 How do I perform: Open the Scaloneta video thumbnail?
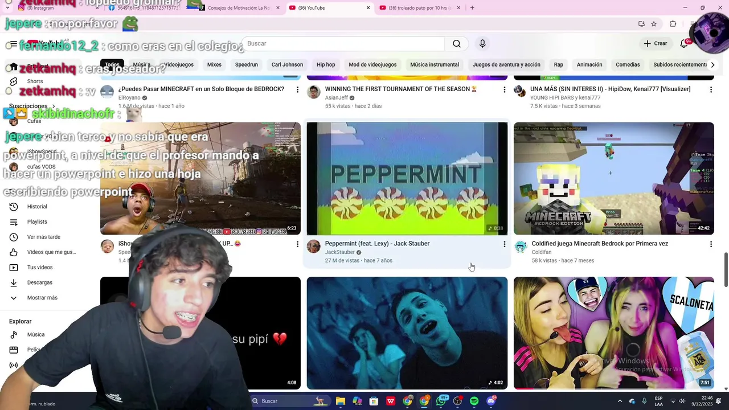click(x=614, y=333)
